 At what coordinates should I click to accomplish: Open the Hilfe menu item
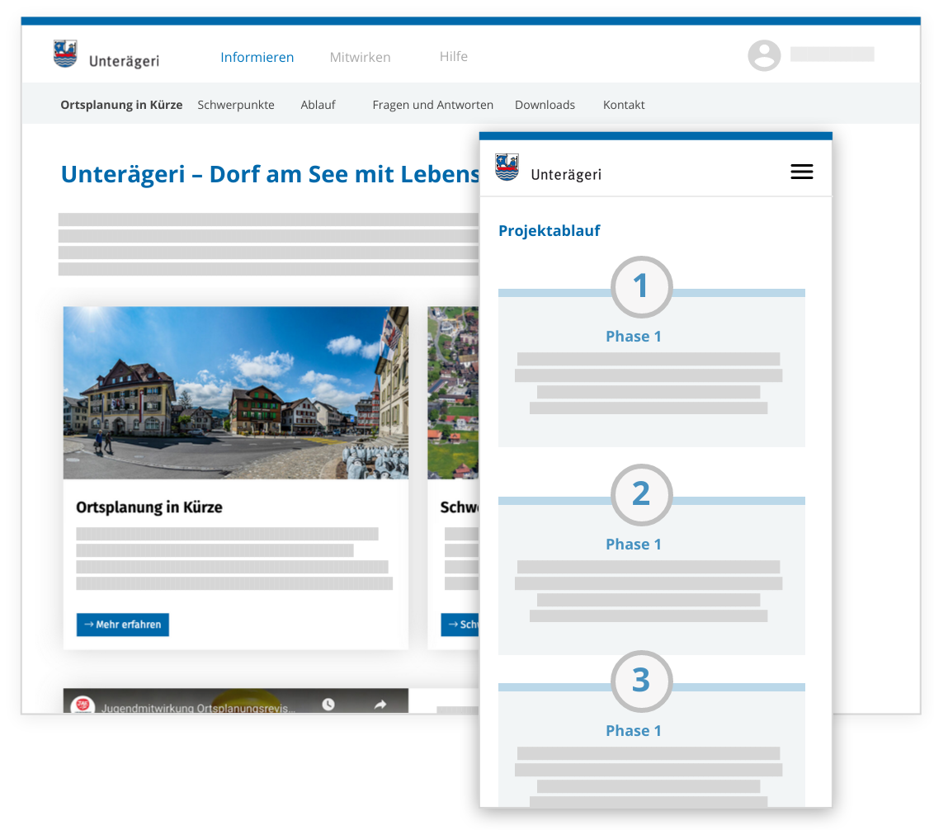point(454,56)
